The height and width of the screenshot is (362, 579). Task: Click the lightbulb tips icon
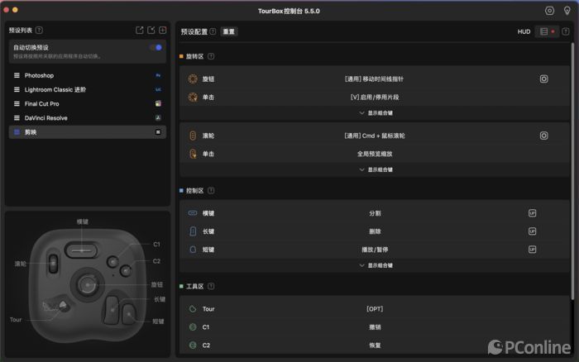[567, 11]
